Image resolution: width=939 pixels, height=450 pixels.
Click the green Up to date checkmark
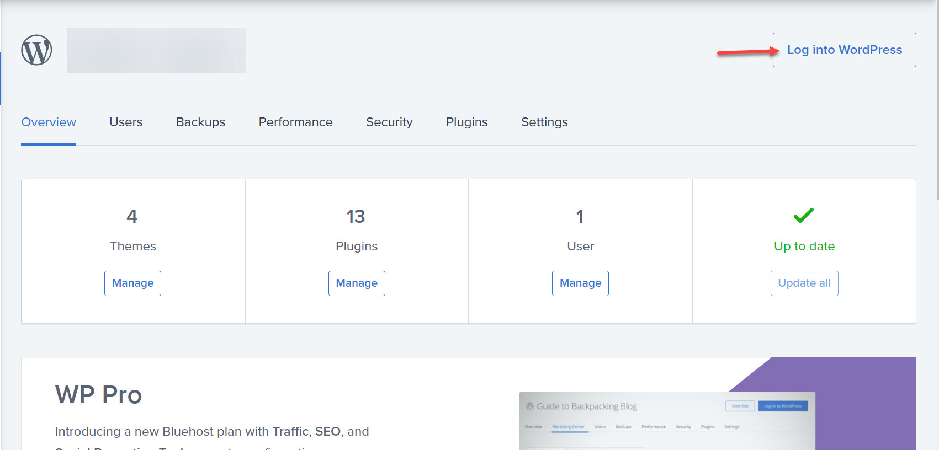(x=804, y=215)
